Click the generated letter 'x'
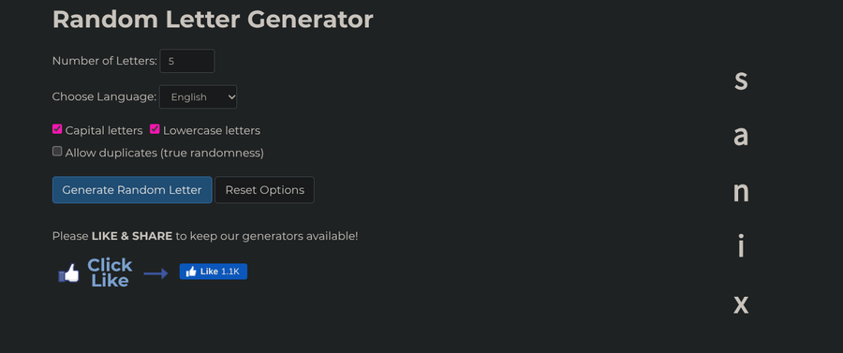This screenshot has width=843, height=353. point(741,304)
